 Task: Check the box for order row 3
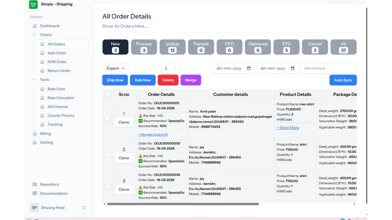[107, 186]
